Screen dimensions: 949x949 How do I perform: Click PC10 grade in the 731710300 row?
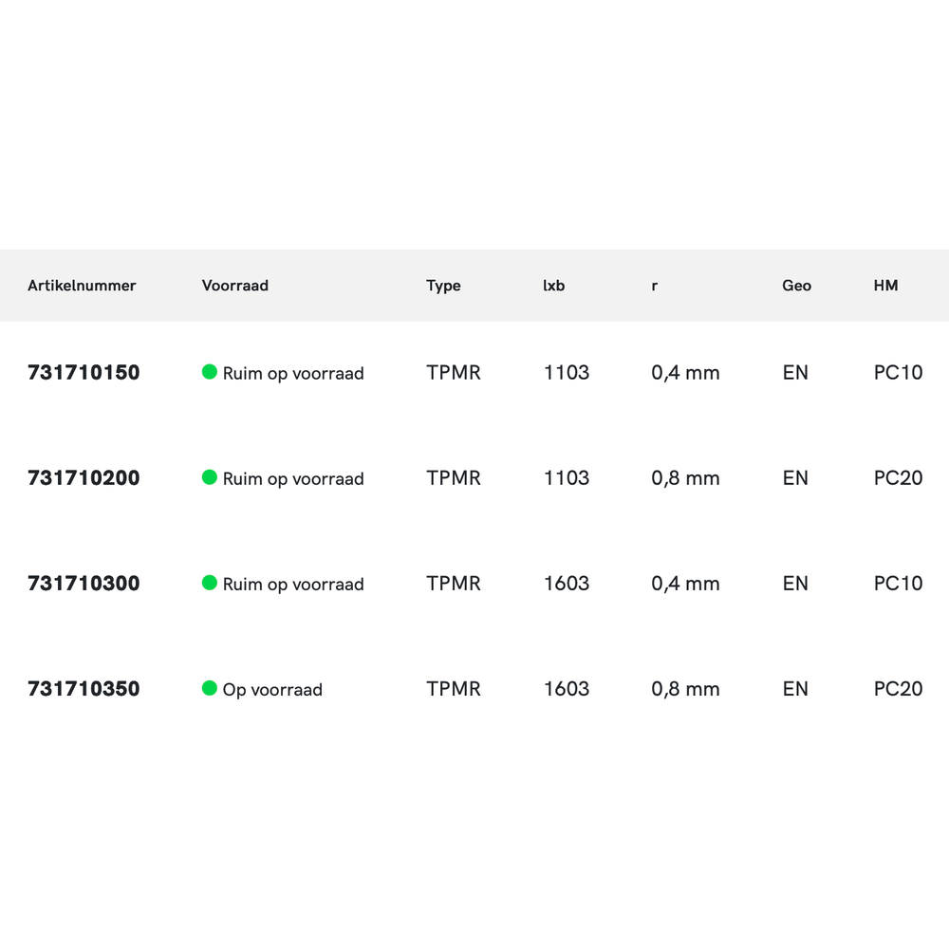pyautogui.click(x=898, y=584)
